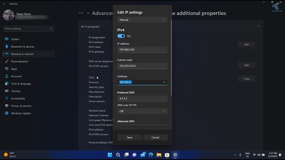Click the Gateway input field
This screenshot has height=160, width=285.
pyautogui.click(x=142, y=82)
